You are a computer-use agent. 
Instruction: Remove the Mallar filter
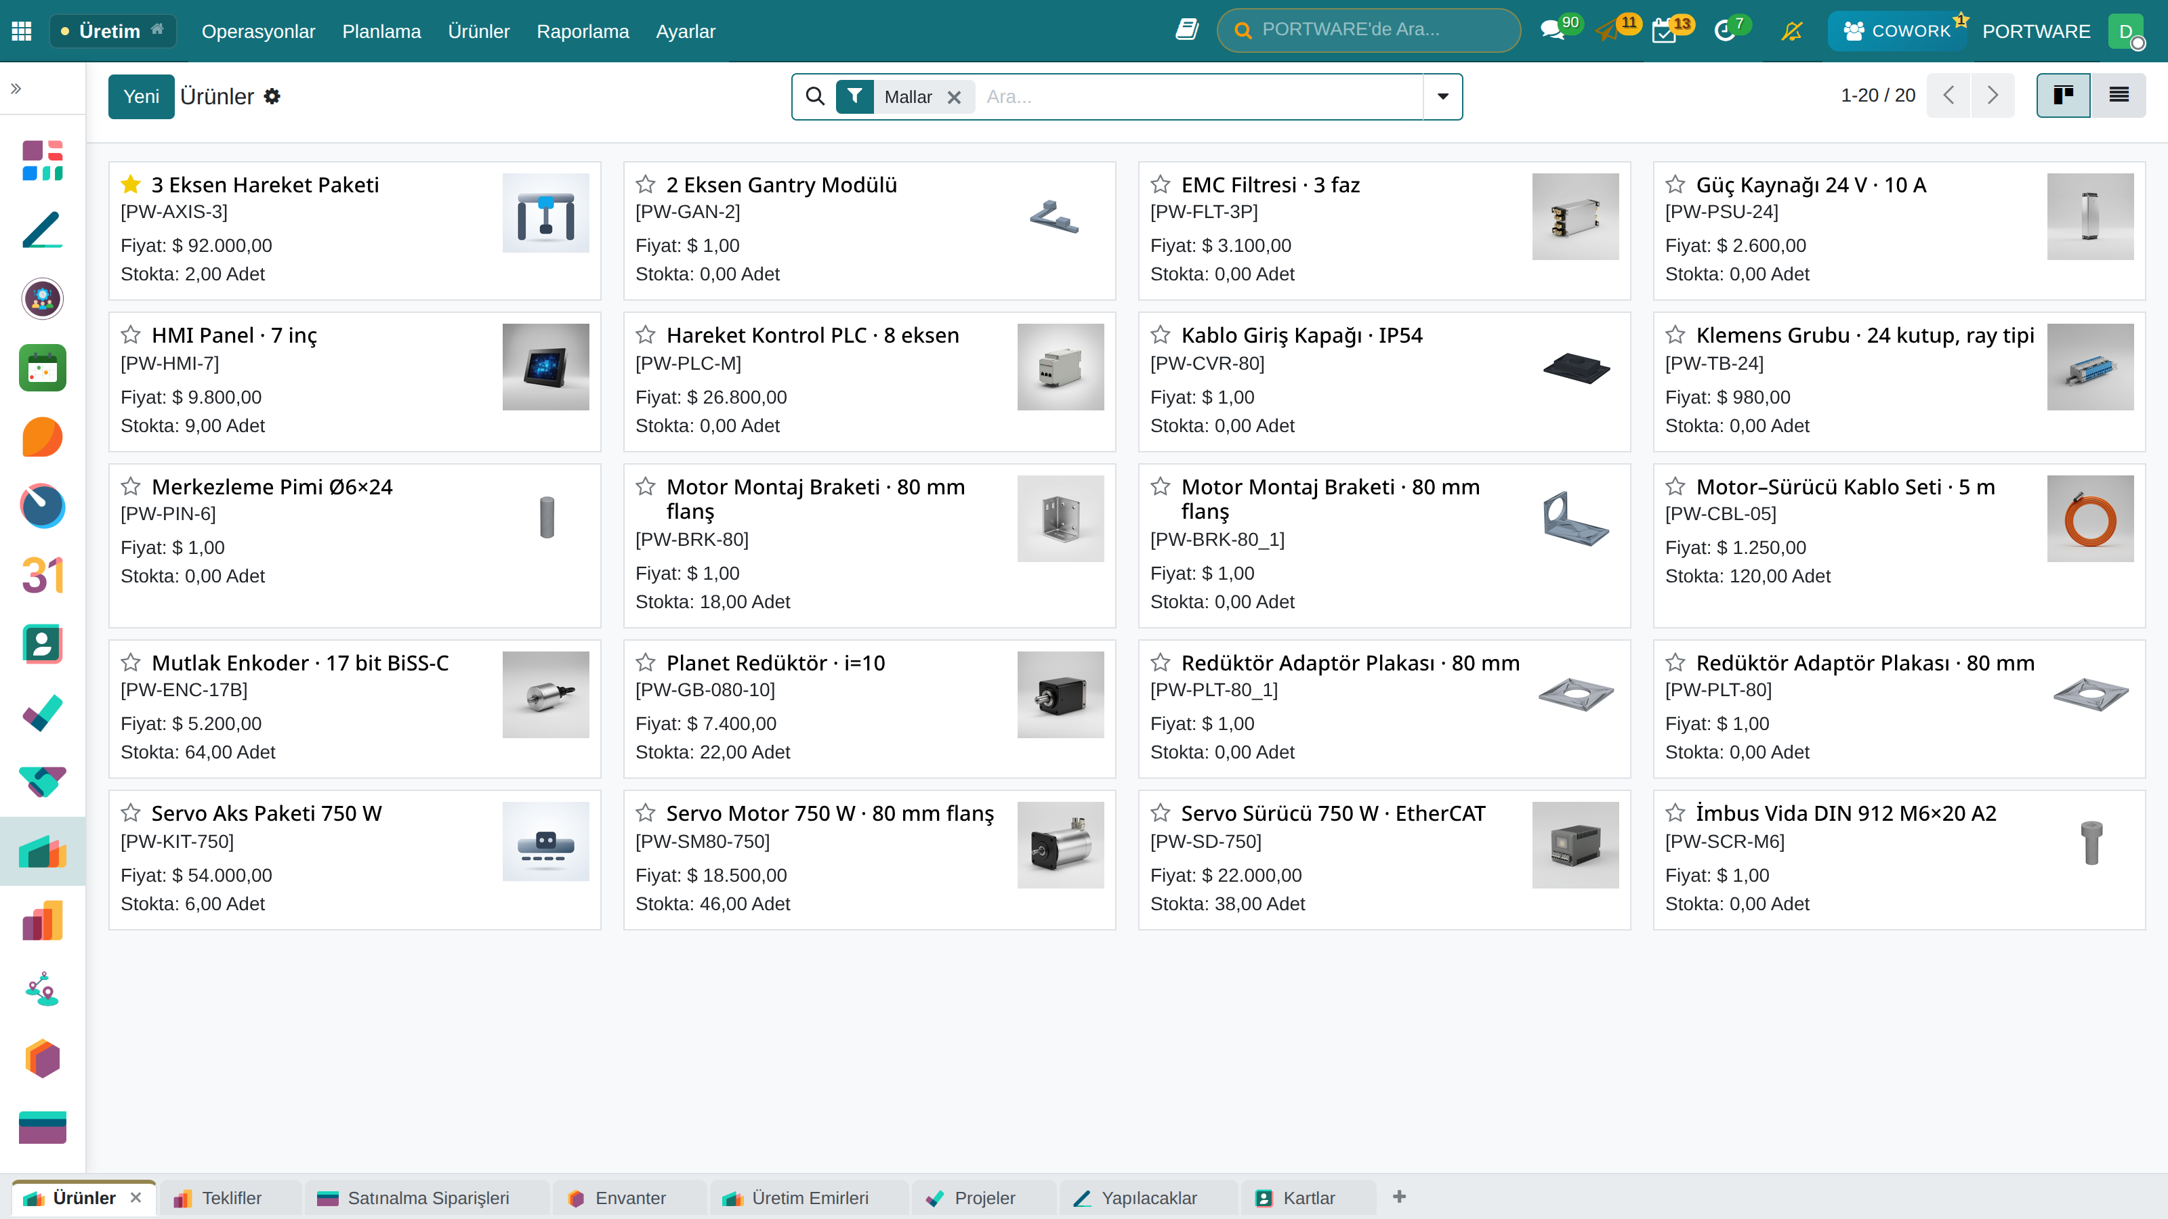click(953, 98)
